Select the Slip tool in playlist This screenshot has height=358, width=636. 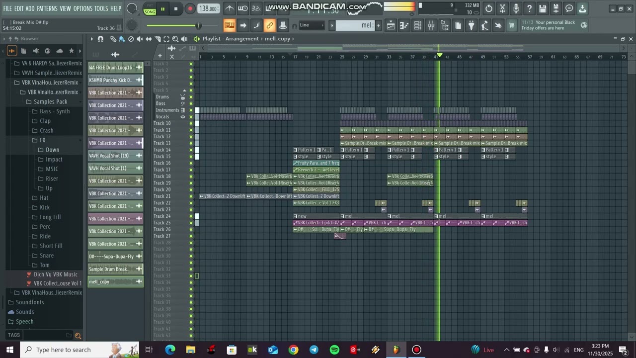(149, 39)
